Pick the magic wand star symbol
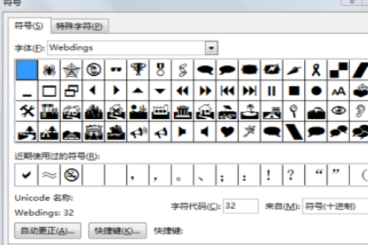368x245 pixels. tap(250, 132)
